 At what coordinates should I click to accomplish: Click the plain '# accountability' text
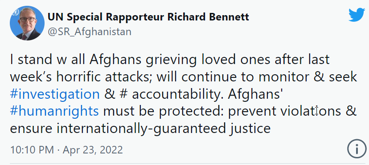[170, 94]
